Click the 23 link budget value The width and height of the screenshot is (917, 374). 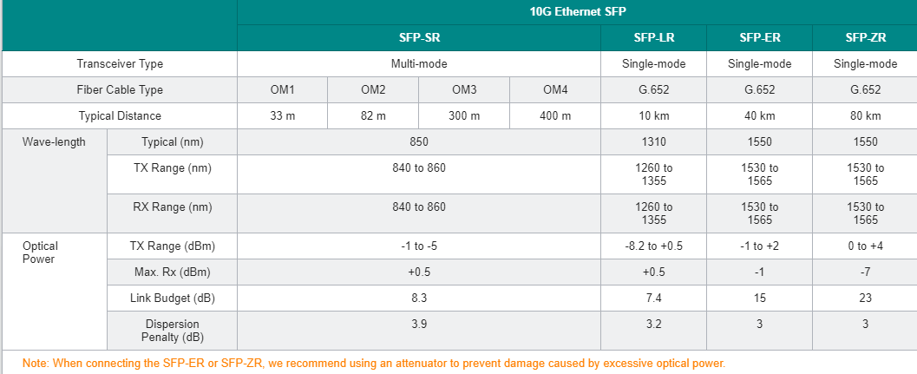coord(865,299)
